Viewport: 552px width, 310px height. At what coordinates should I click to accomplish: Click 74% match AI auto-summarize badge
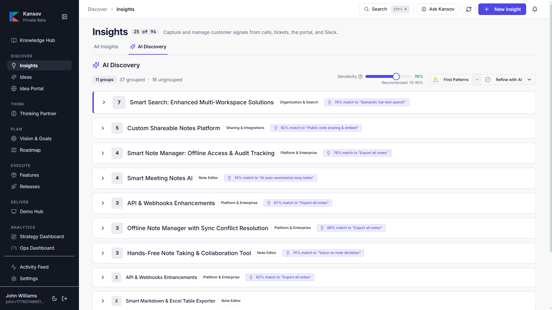[x=270, y=178]
